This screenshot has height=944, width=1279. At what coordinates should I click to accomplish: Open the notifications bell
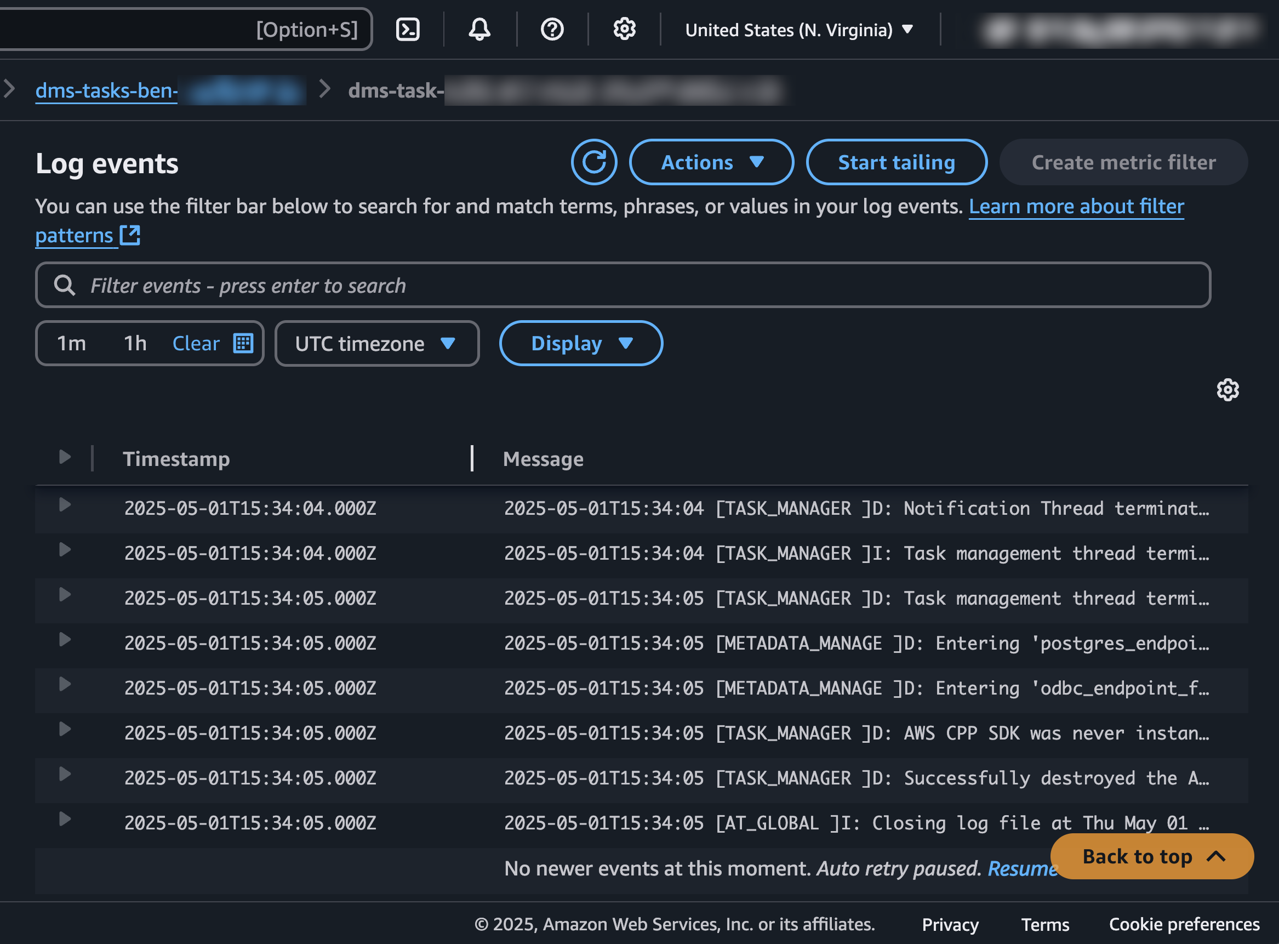[479, 29]
